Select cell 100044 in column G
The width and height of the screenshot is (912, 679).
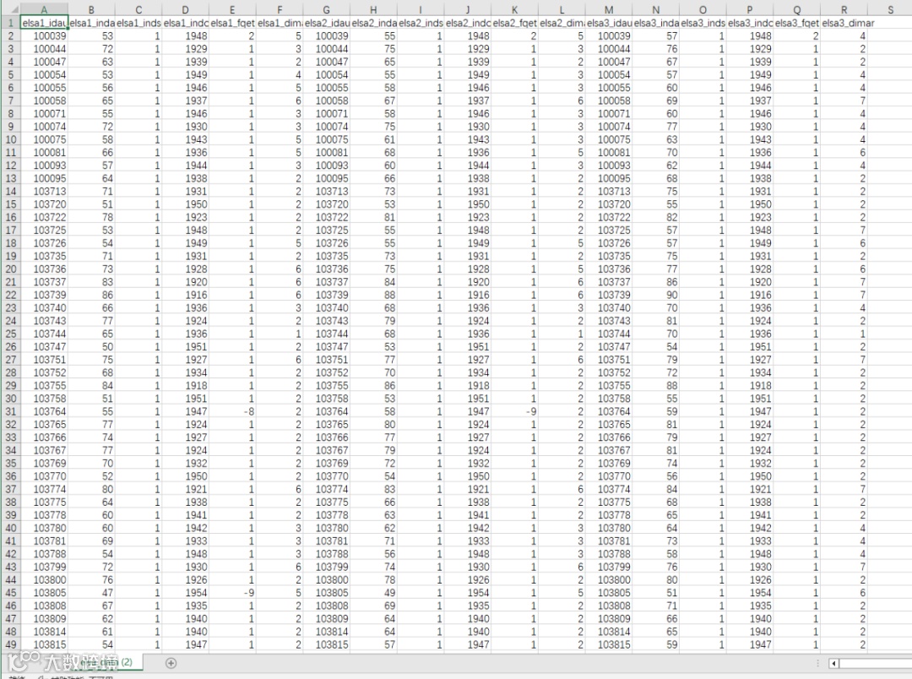[327, 49]
